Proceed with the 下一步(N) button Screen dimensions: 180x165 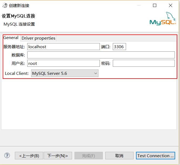[58, 156]
